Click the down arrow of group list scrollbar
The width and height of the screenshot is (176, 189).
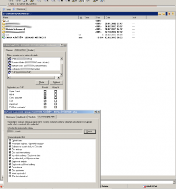pyautogui.click(x=62, y=75)
